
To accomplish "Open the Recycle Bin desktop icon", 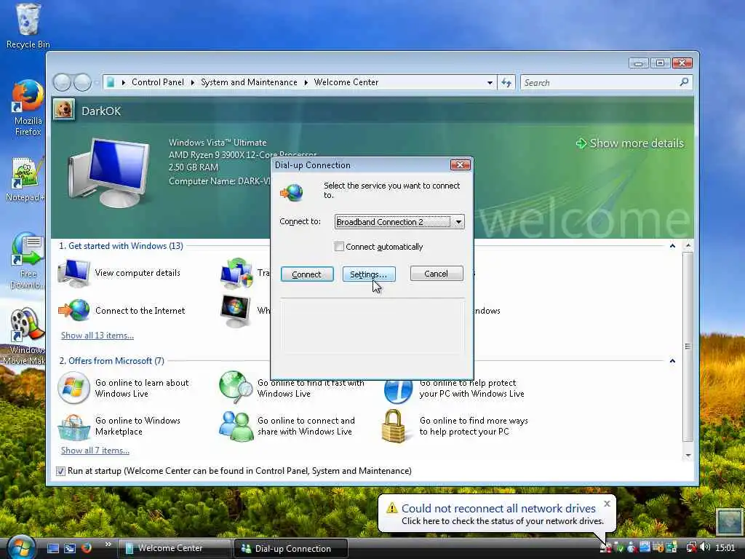I will [x=28, y=26].
